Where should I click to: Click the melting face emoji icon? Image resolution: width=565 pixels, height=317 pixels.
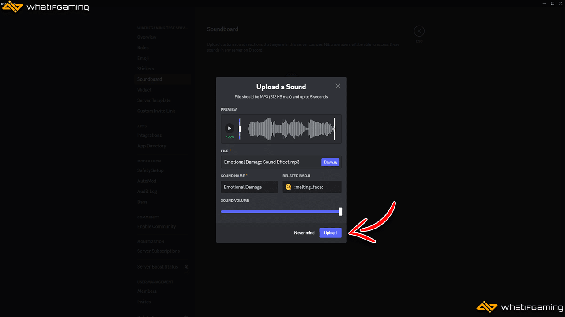point(288,187)
